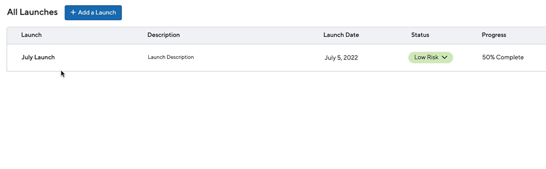This screenshot has height=169, width=546.
Task: Click the Add a Launch button
Action: click(x=93, y=13)
